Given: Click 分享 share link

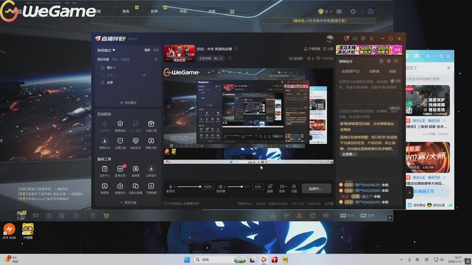Looking at the screenshot, I should pos(328,49).
